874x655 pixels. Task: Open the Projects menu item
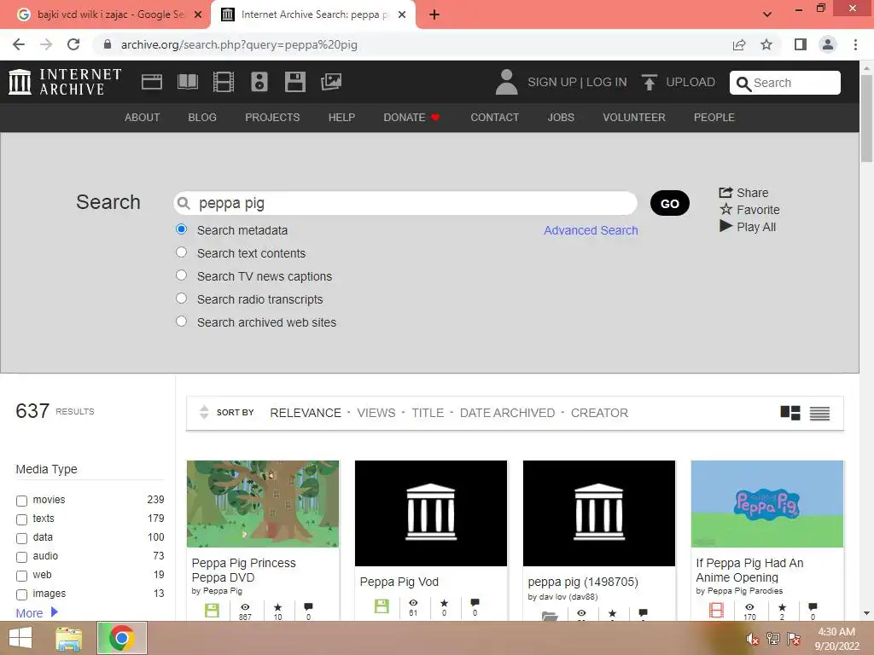coord(272,118)
